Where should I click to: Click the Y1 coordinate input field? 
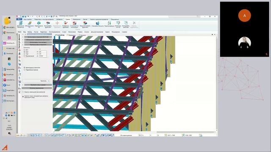point(43,54)
